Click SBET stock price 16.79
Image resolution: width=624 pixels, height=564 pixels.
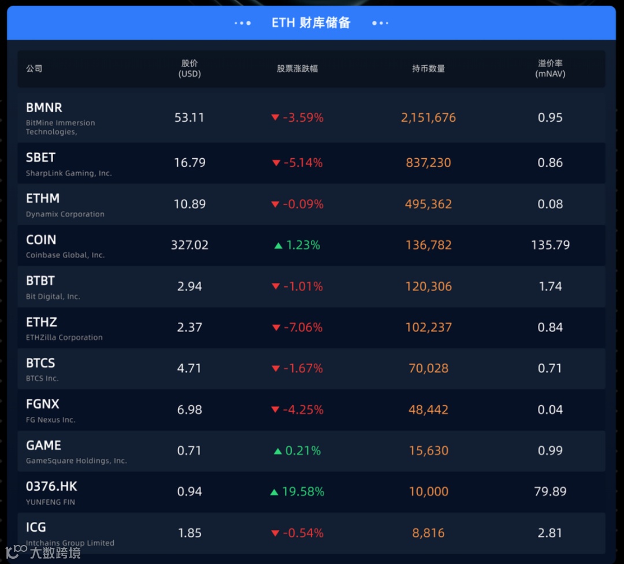pyautogui.click(x=190, y=162)
